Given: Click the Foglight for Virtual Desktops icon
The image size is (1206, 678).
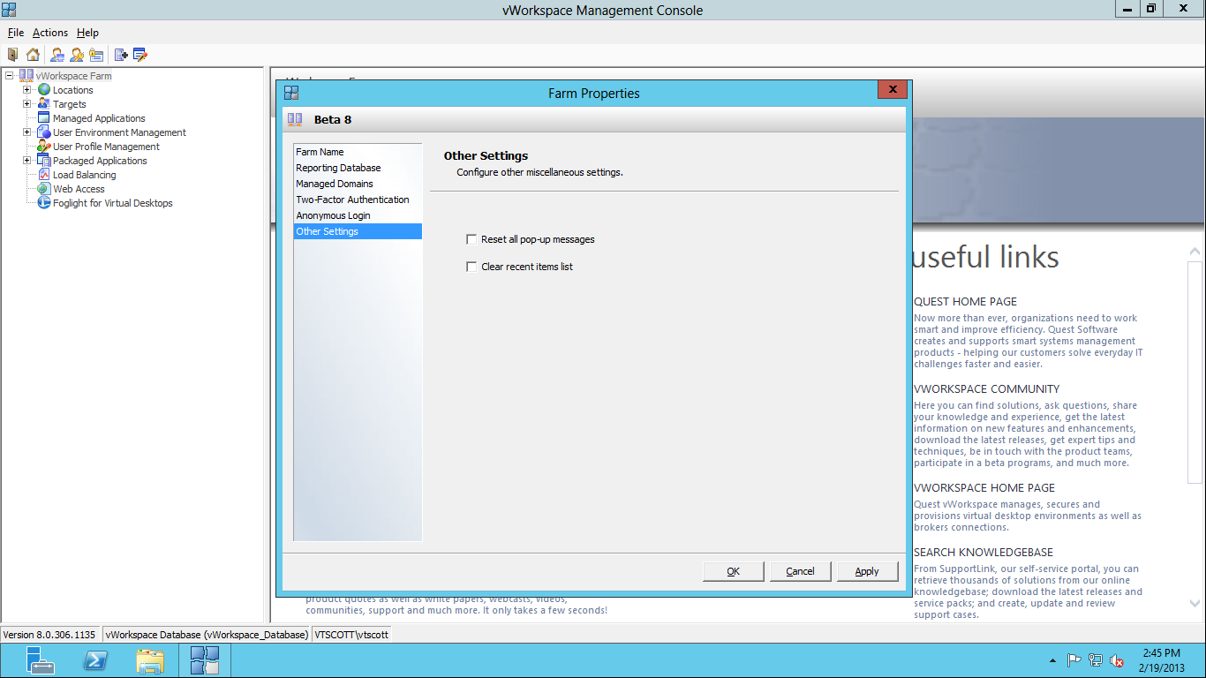Looking at the screenshot, I should (44, 203).
